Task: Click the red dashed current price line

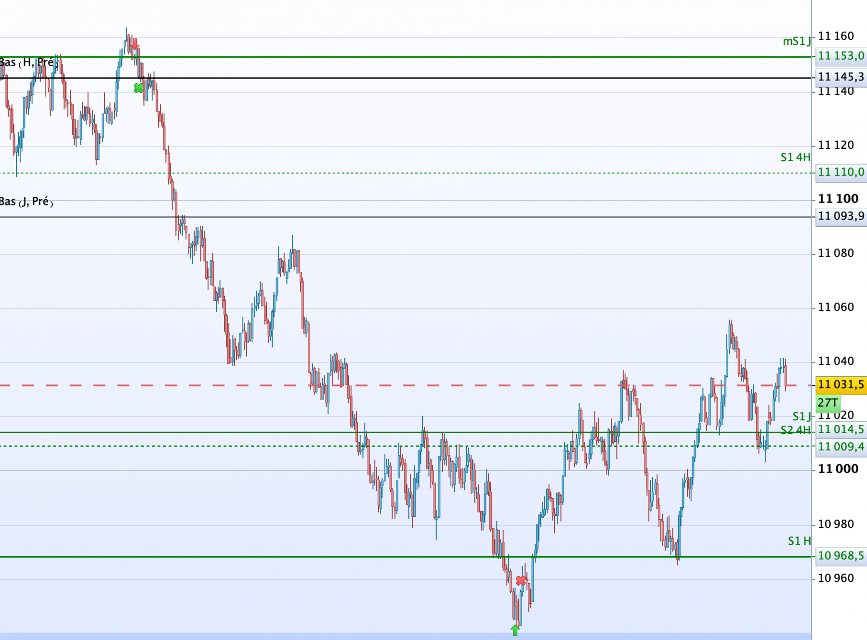Action: tap(406, 385)
